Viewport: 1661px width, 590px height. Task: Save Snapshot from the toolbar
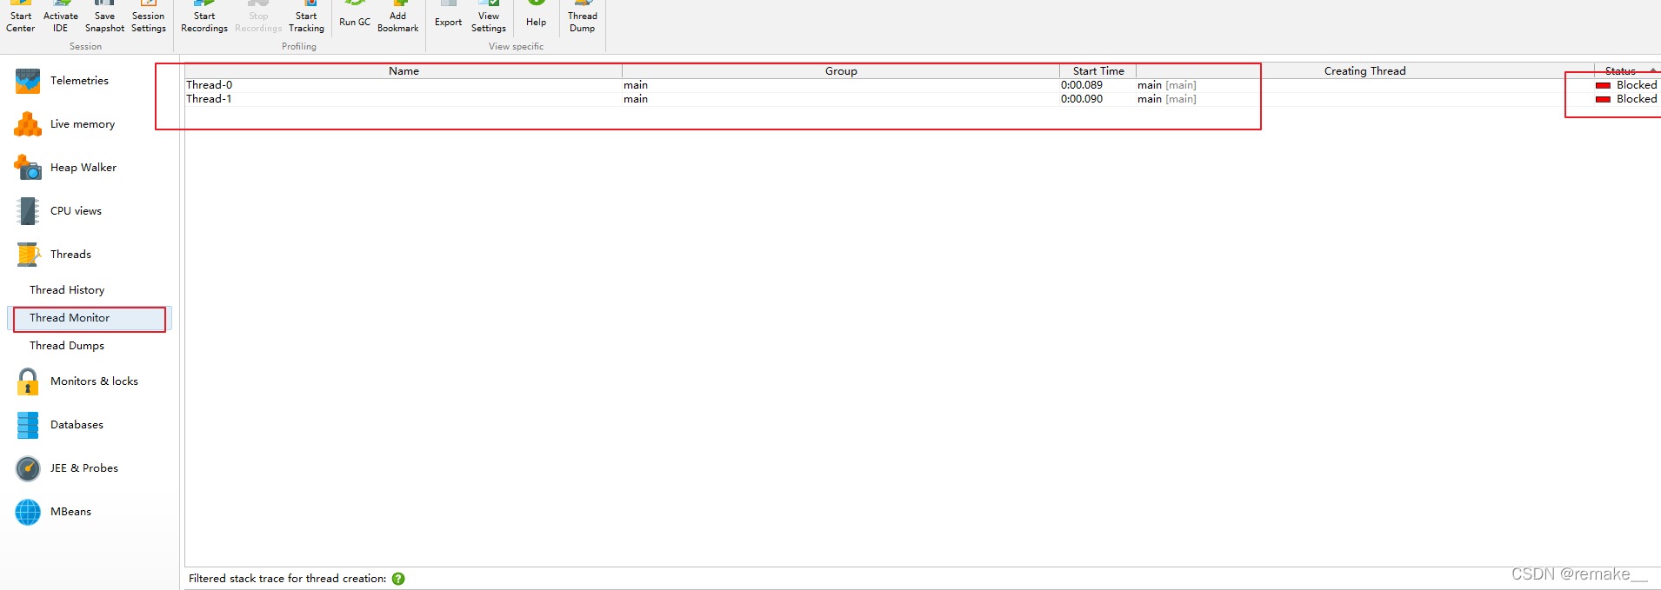pos(104,17)
